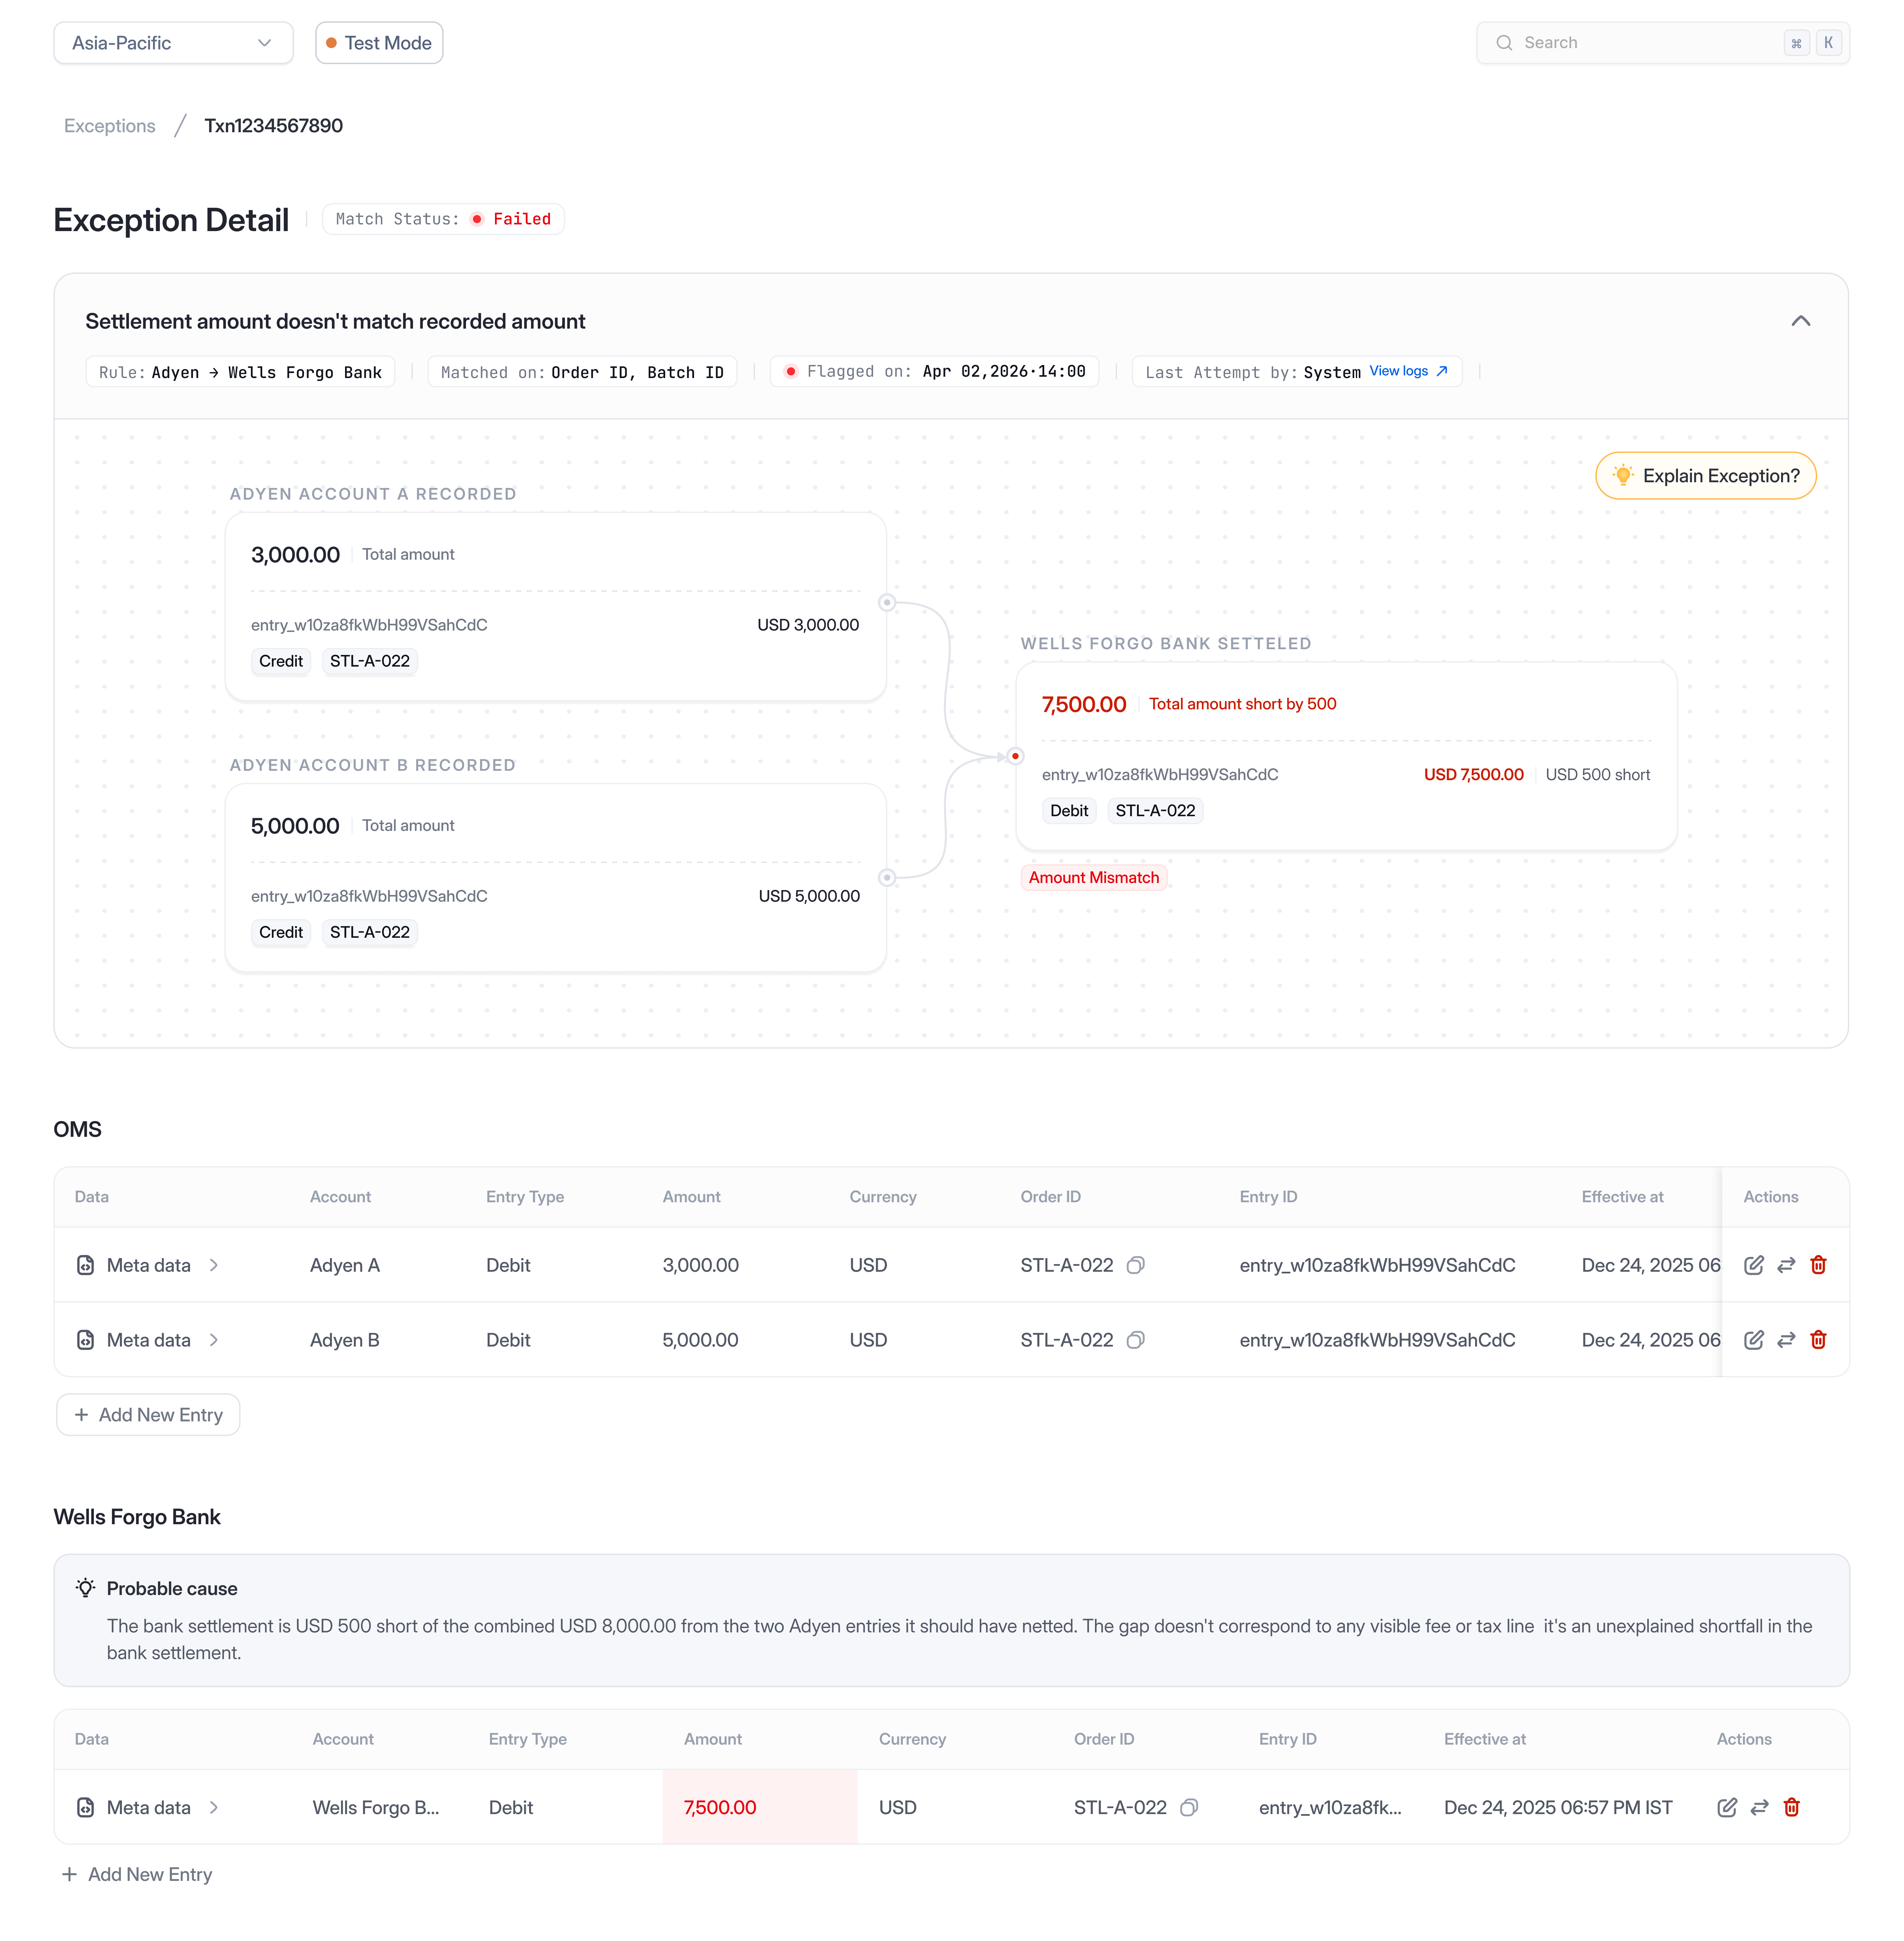This screenshot has width=1904, height=1941.
Task: Click Debit tag in Wells Forgo card
Action: 1069,811
